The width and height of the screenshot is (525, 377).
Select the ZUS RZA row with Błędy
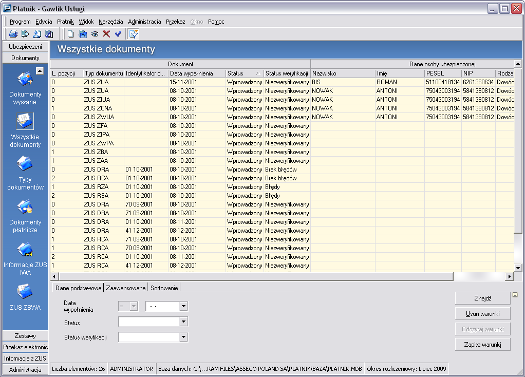point(282,187)
